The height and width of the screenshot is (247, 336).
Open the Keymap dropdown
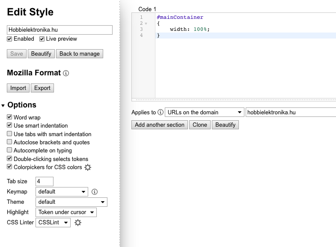coord(62,192)
